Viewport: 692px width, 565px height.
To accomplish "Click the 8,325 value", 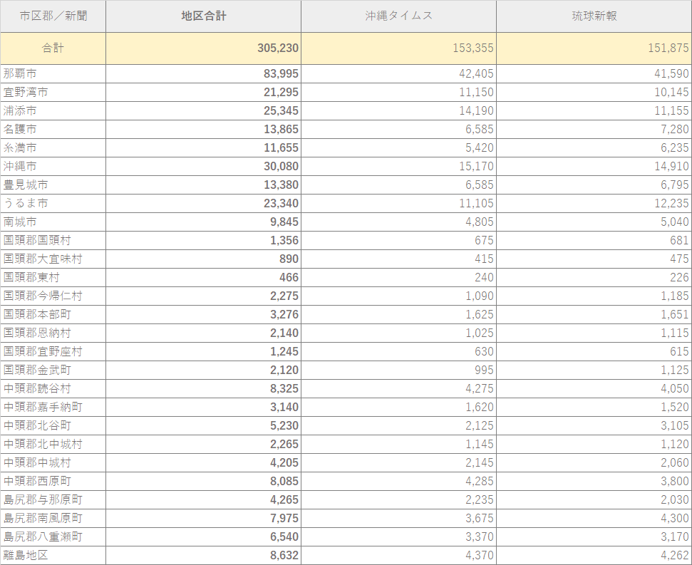I will click(284, 388).
